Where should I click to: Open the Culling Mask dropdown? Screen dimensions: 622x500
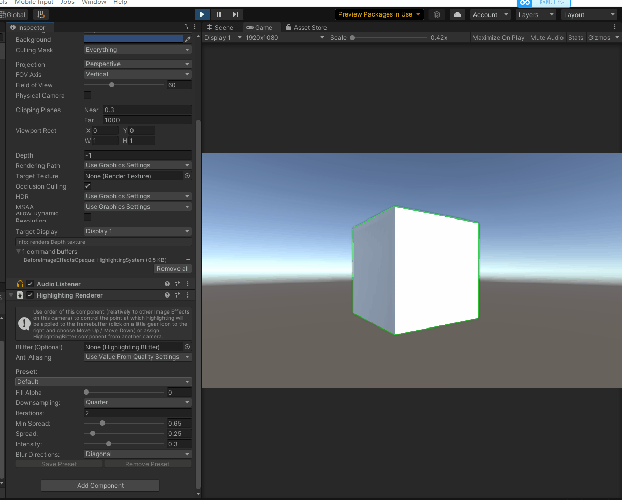138,50
